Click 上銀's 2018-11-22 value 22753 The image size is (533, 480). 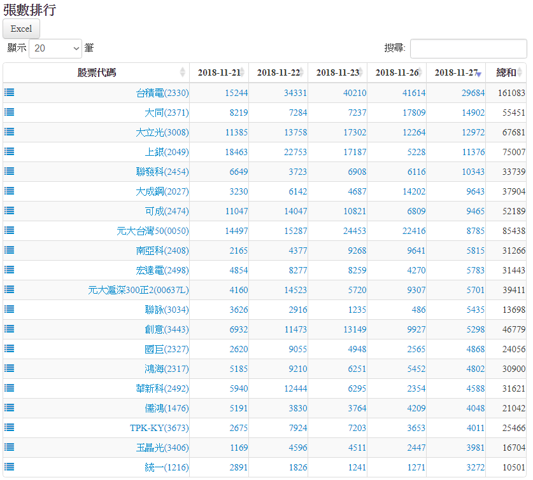click(295, 152)
